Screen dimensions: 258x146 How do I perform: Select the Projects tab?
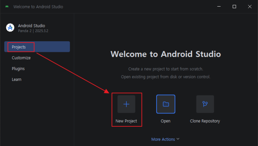(x=37, y=47)
